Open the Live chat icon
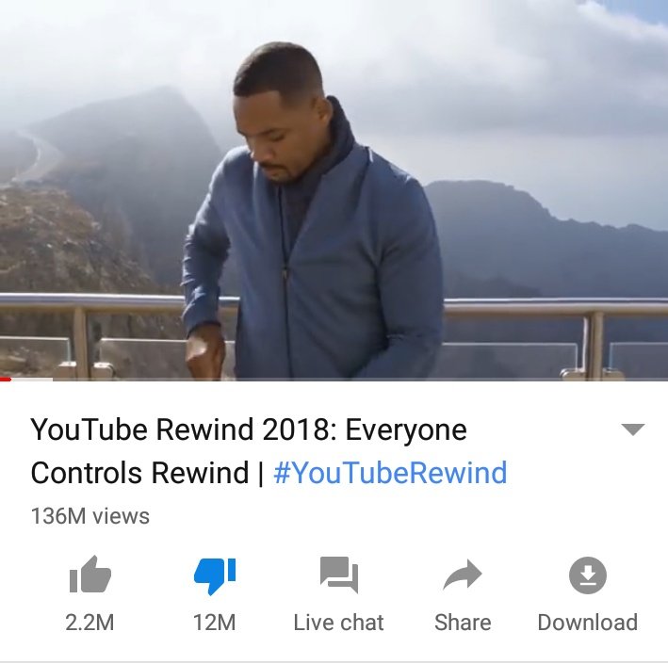668x664 pixels. tap(339, 575)
